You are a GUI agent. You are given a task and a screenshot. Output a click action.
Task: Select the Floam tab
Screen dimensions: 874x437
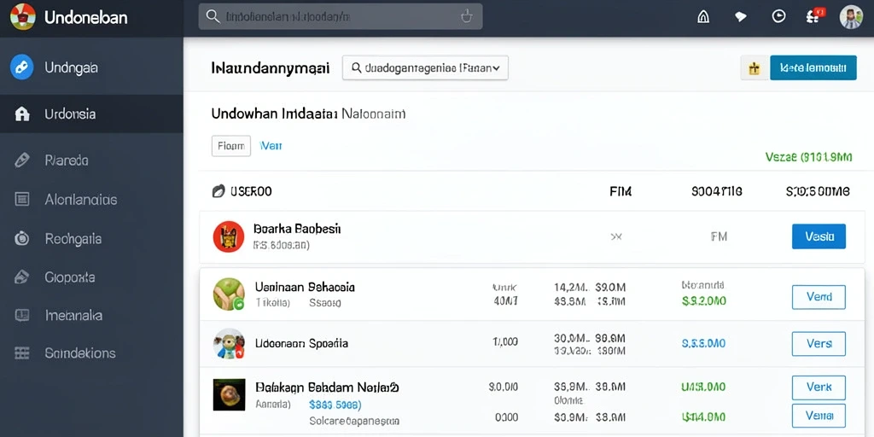click(231, 146)
